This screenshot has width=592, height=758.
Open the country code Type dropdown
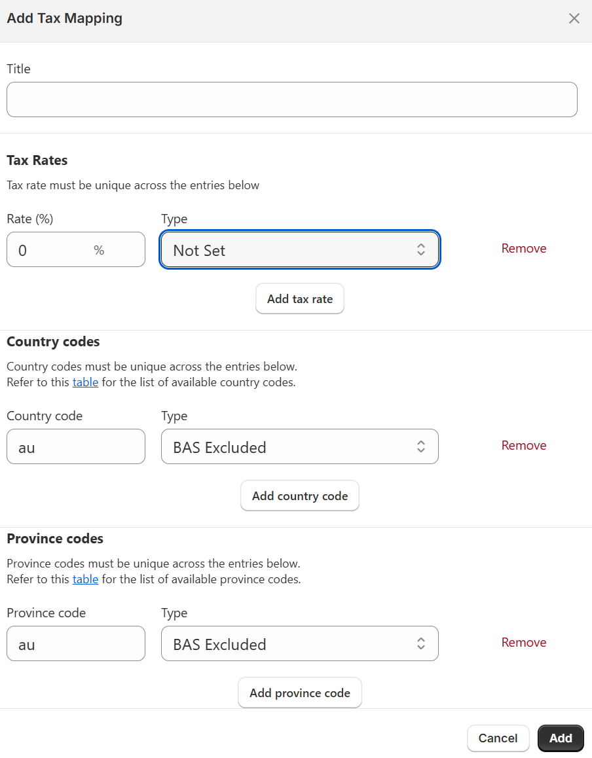point(288,446)
